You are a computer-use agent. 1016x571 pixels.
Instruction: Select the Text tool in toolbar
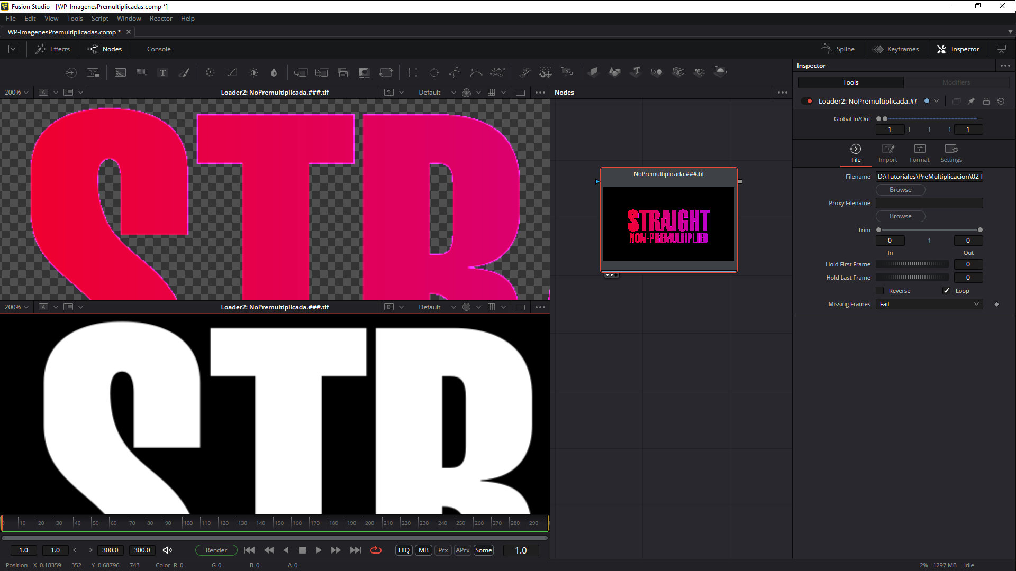click(x=162, y=72)
